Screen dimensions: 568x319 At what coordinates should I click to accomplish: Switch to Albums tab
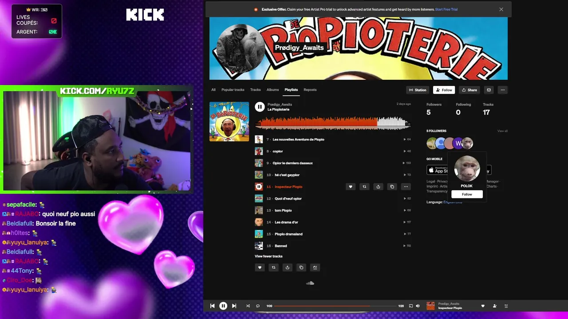(x=273, y=90)
